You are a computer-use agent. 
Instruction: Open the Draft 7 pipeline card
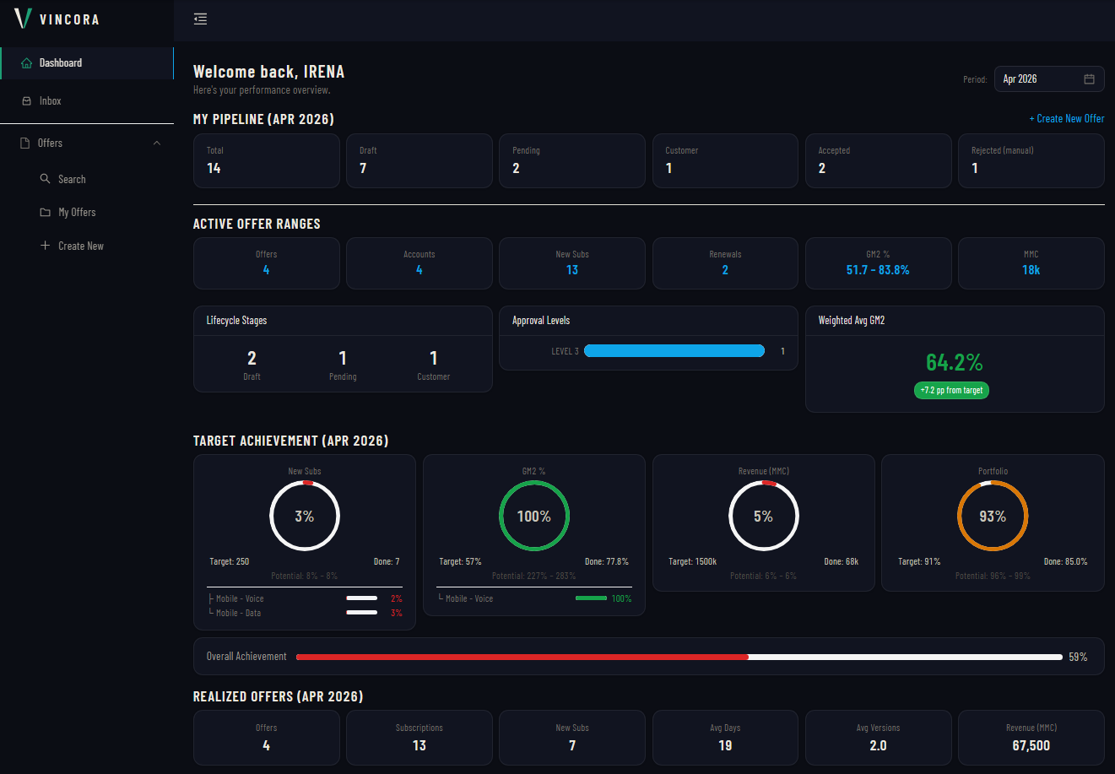(419, 160)
